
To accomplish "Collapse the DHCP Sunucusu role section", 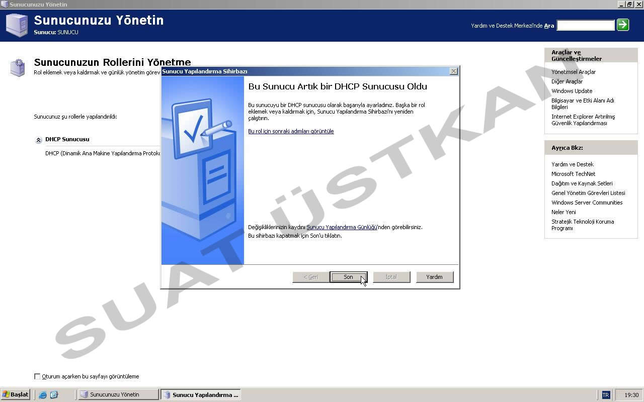I will [38, 140].
